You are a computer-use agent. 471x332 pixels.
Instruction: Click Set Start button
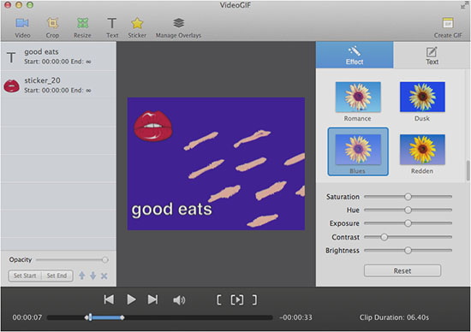(25, 276)
